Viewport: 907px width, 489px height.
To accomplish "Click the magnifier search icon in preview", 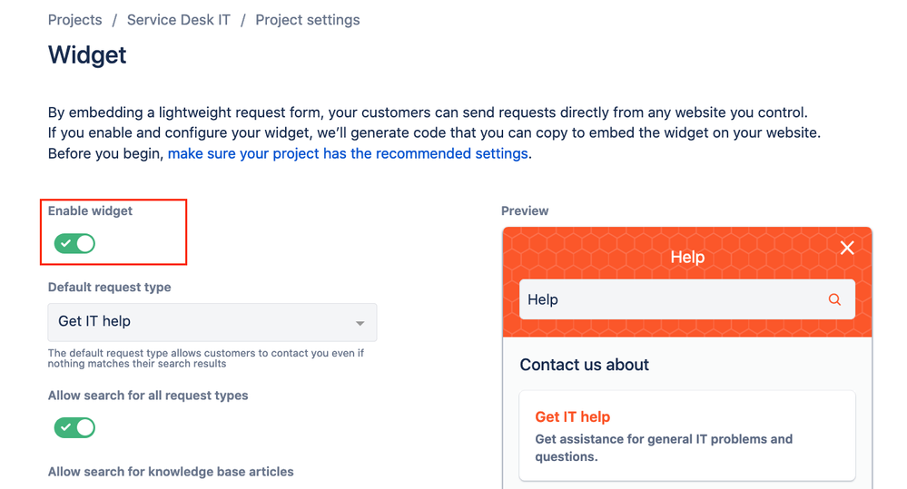I will [834, 299].
